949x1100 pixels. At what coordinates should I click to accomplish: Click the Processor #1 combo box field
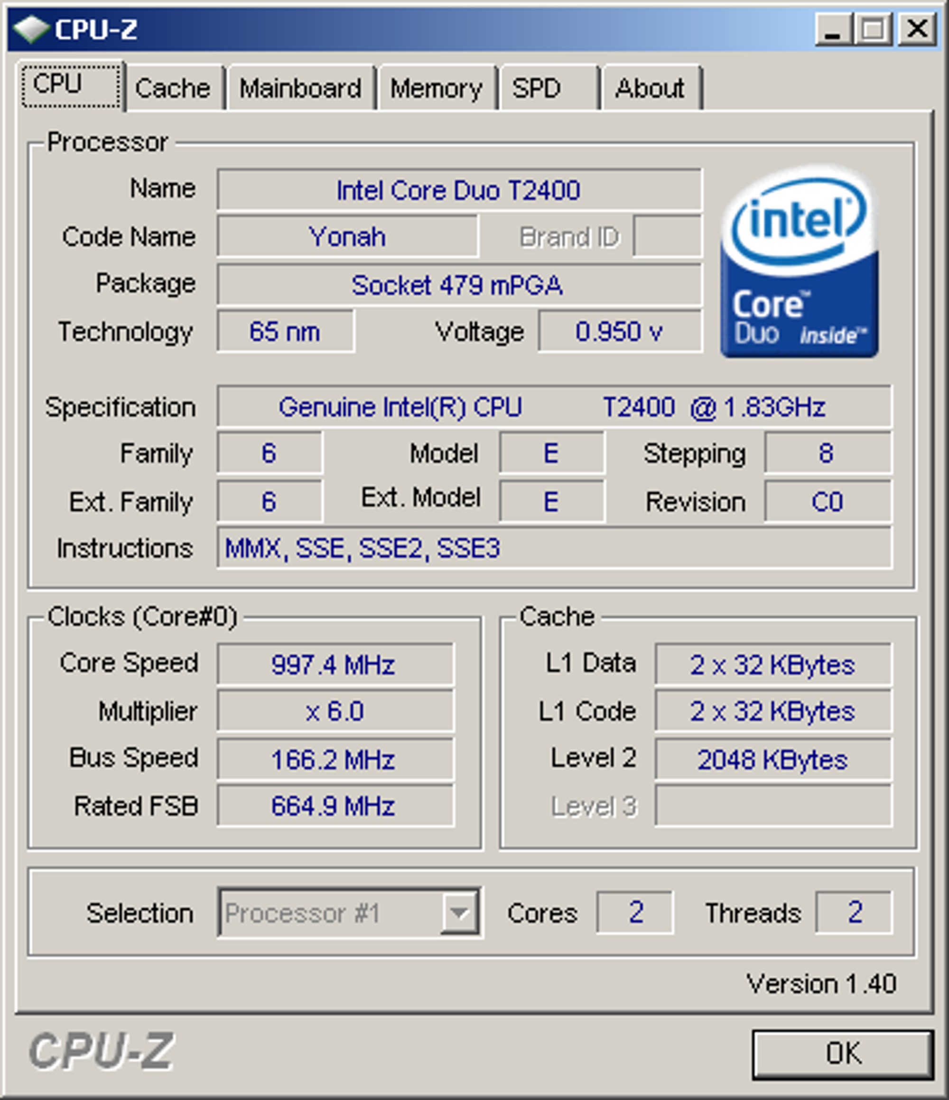[349, 914]
